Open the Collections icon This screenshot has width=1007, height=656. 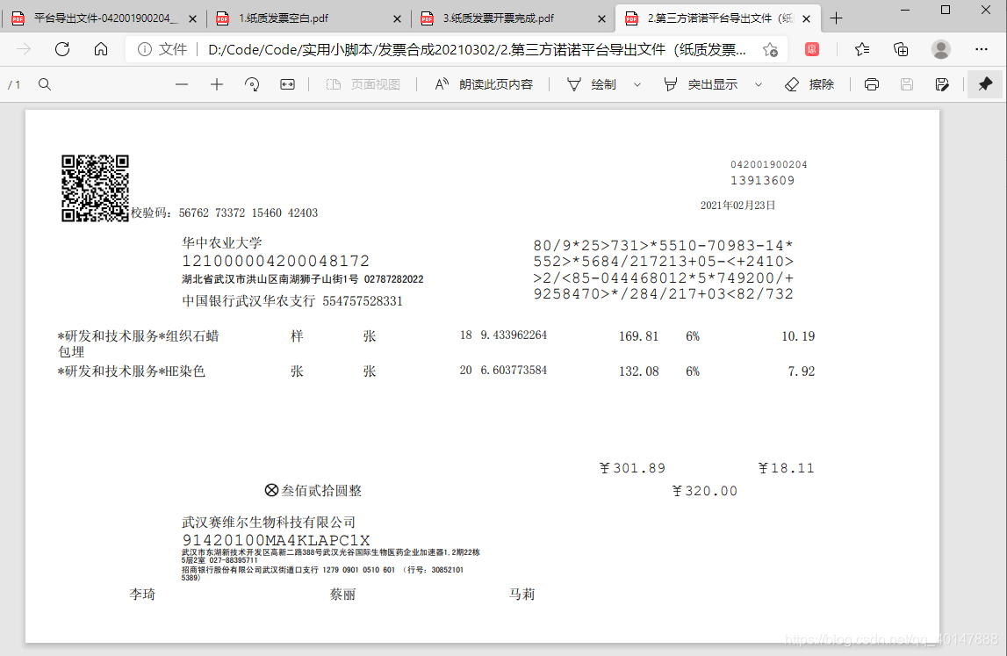pyautogui.click(x=901, y=49)
